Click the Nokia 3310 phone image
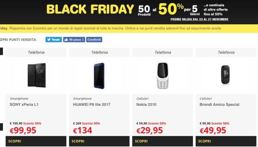Screen dimensions: 258x147 tap(163, 75)
